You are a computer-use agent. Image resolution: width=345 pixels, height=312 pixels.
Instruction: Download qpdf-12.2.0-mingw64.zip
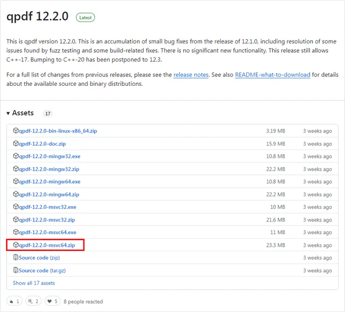(49, 194)
